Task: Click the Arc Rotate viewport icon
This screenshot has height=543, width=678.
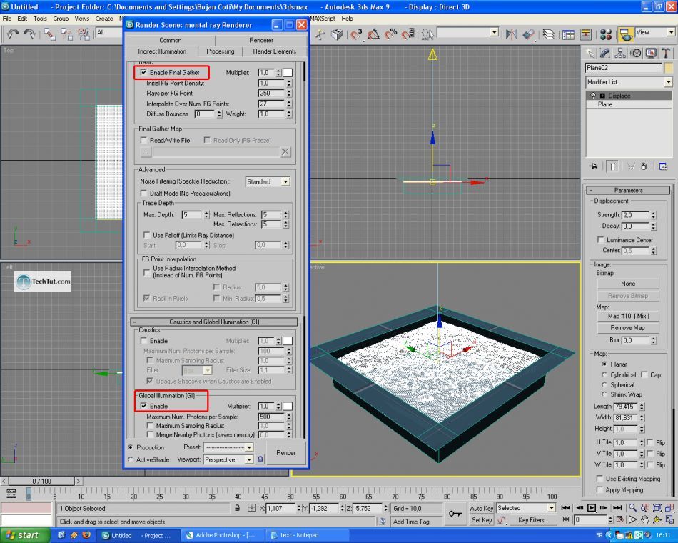Action: pyautogui.click(x=657, y=519)
